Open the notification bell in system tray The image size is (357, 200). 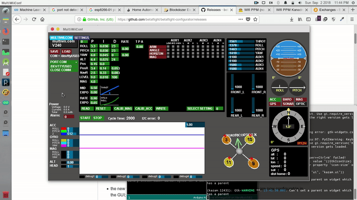coord(286,3)
